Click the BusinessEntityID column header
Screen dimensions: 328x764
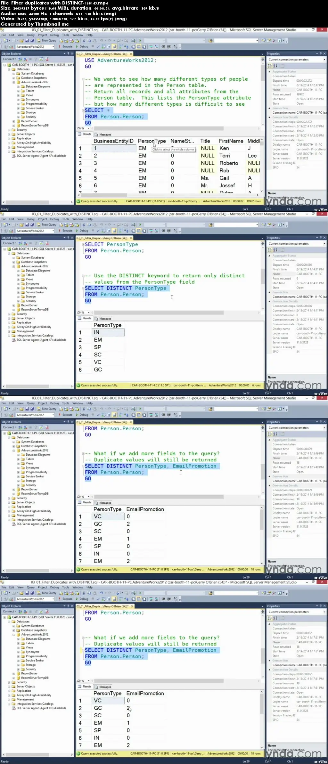tap(113, 141)
